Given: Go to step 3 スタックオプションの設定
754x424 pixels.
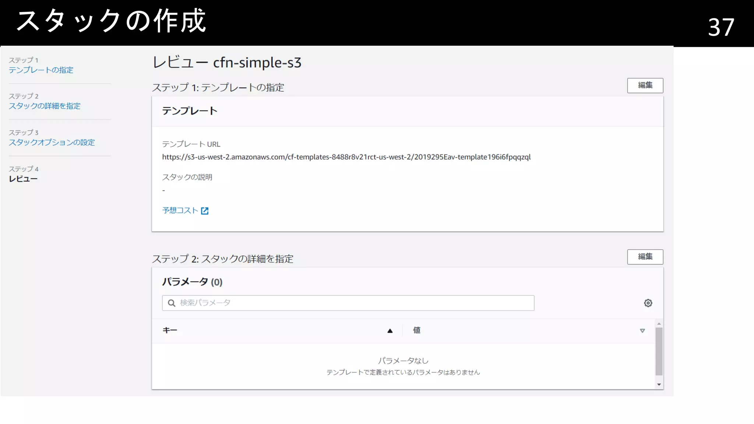Looking at the screenshot, I should (x=52, y=142).
